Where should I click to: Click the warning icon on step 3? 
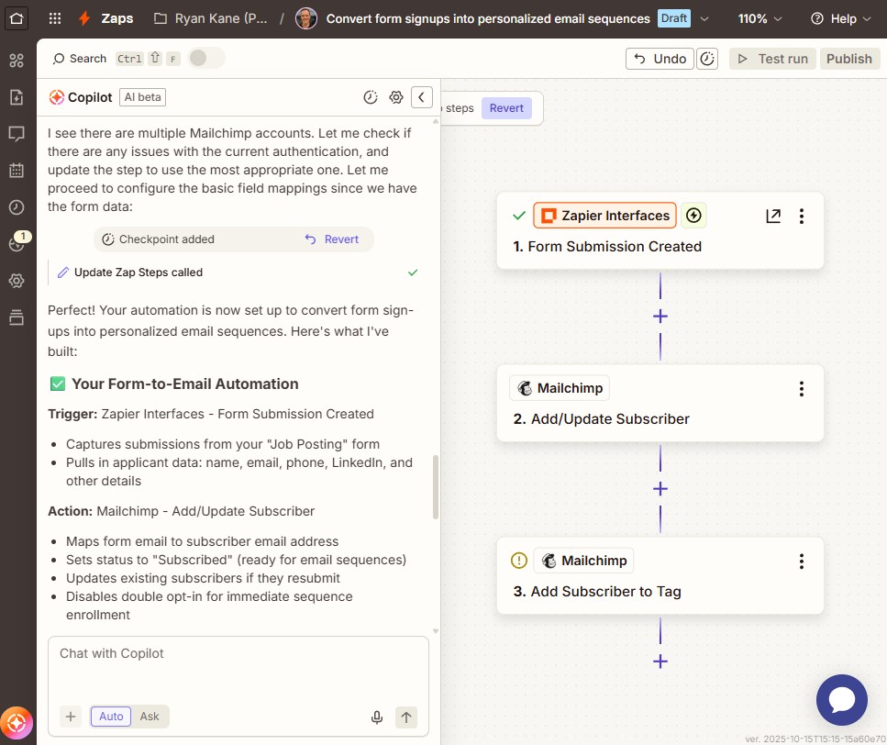pyautogui.click(x=519, y=561)
